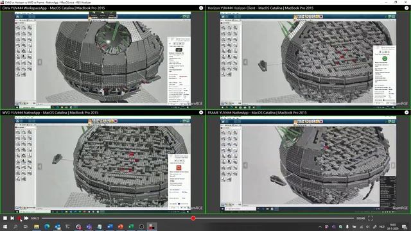411x231 pixels.
Task: Expand the system tray hidden icons chevron
Action: pos(320,227)
